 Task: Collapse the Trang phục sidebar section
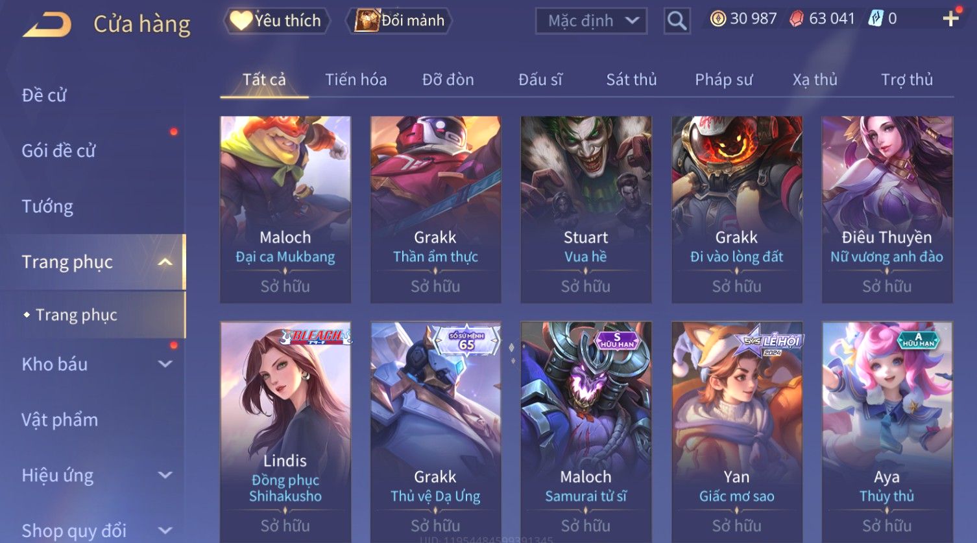165,262
